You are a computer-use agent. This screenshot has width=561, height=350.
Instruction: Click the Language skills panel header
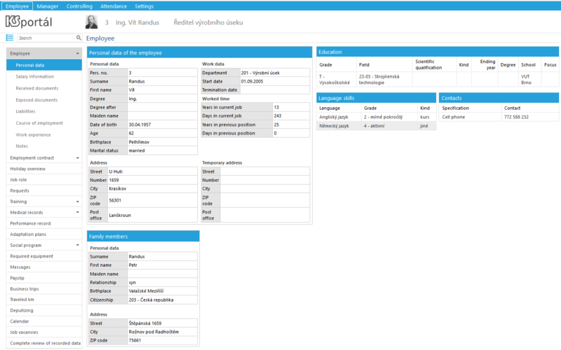(x=377, y=98)
